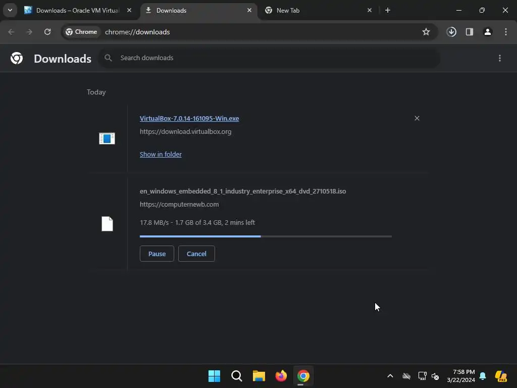This screenshot has height=388, width=517.
Task: Click the ISO download progress bar
Action: pyautogui.click(x=266, y=236)
